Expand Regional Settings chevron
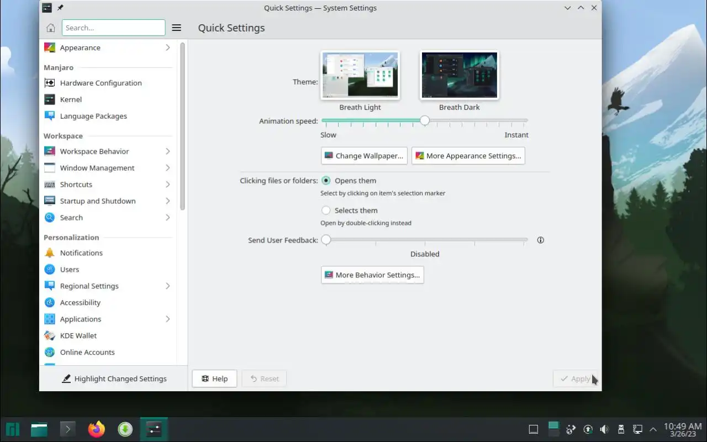 click(167, 286)
